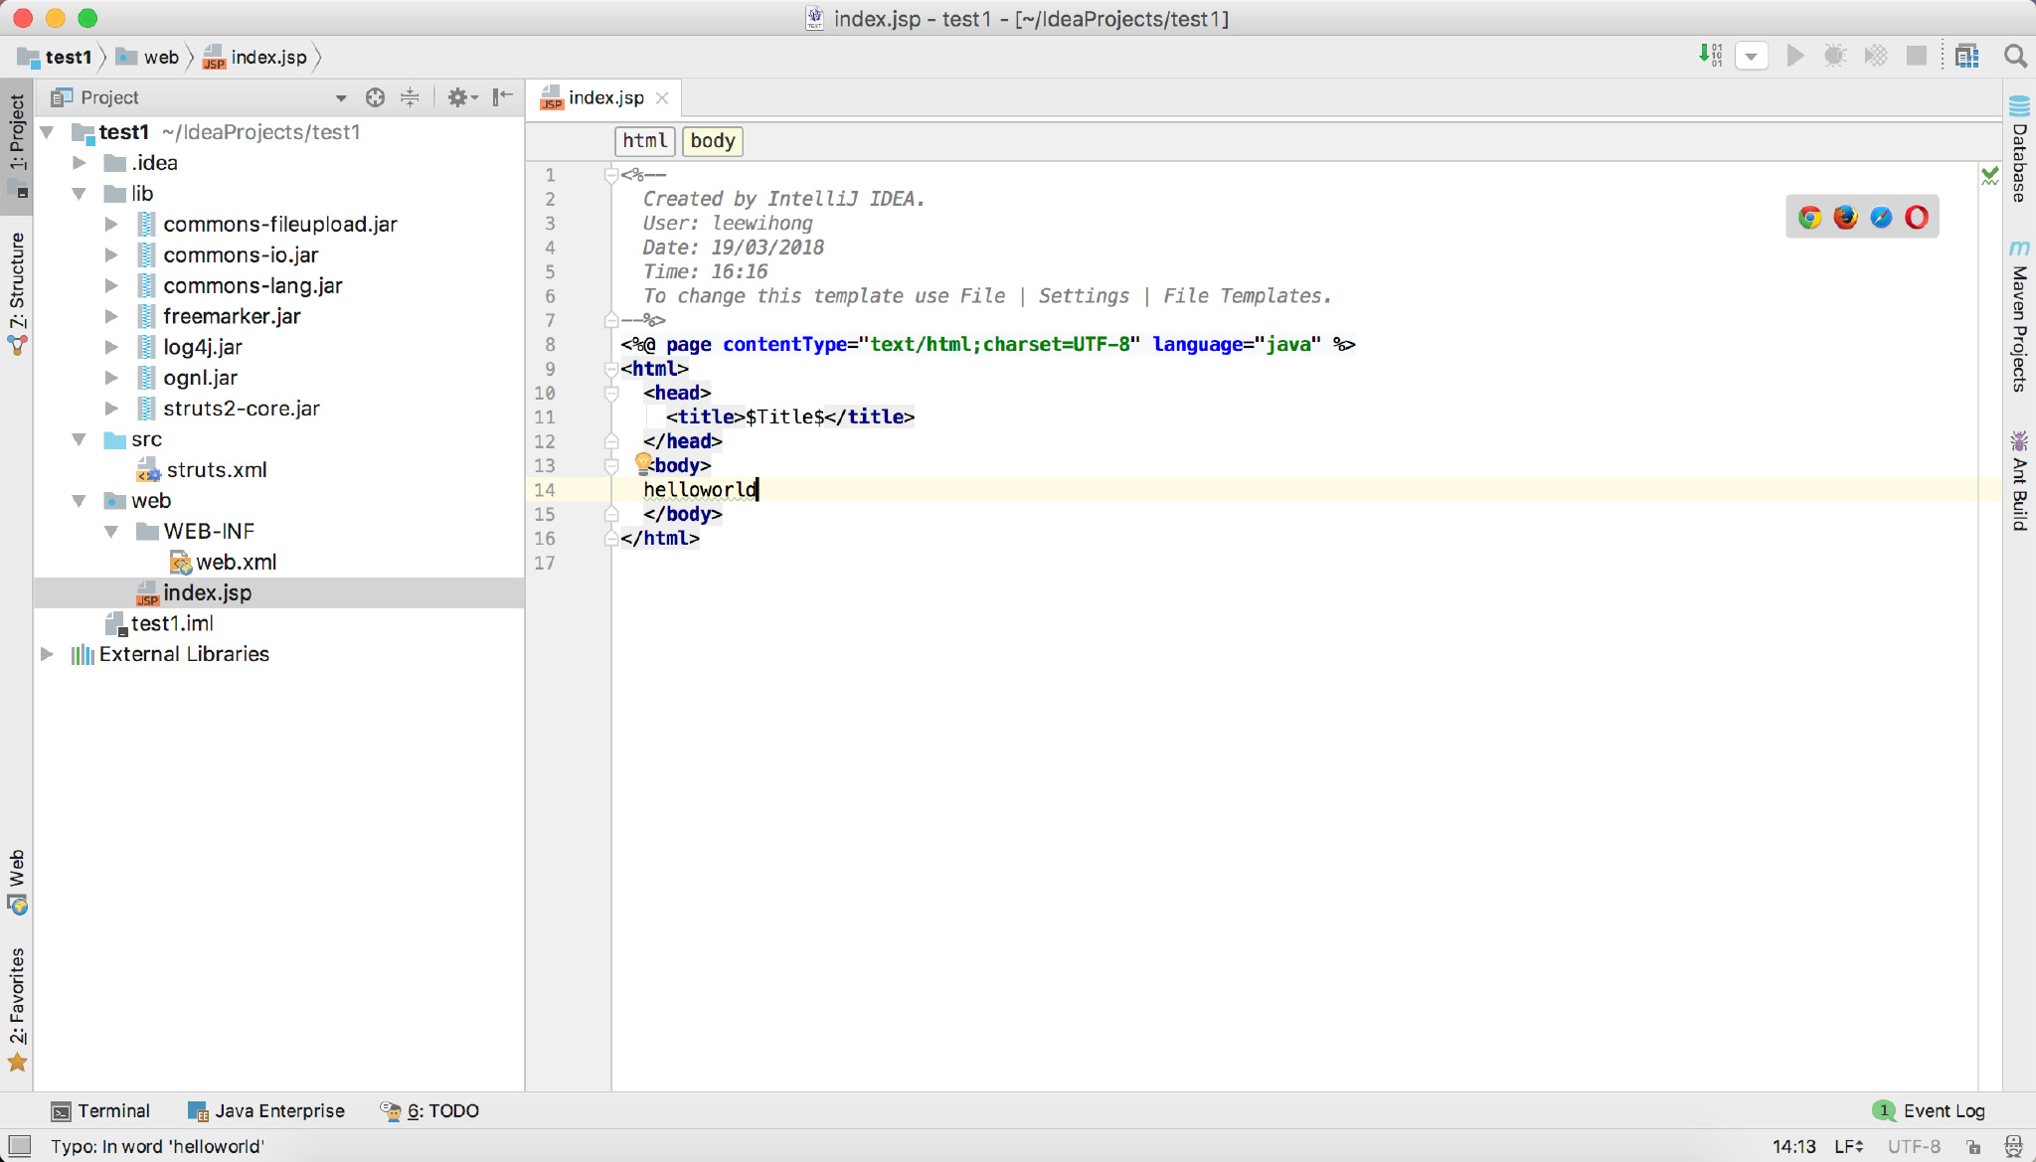Click the intention lightbulb beside body tag
The width and height of the screenshot is (2036, 1162).
[x=643, y=462]
